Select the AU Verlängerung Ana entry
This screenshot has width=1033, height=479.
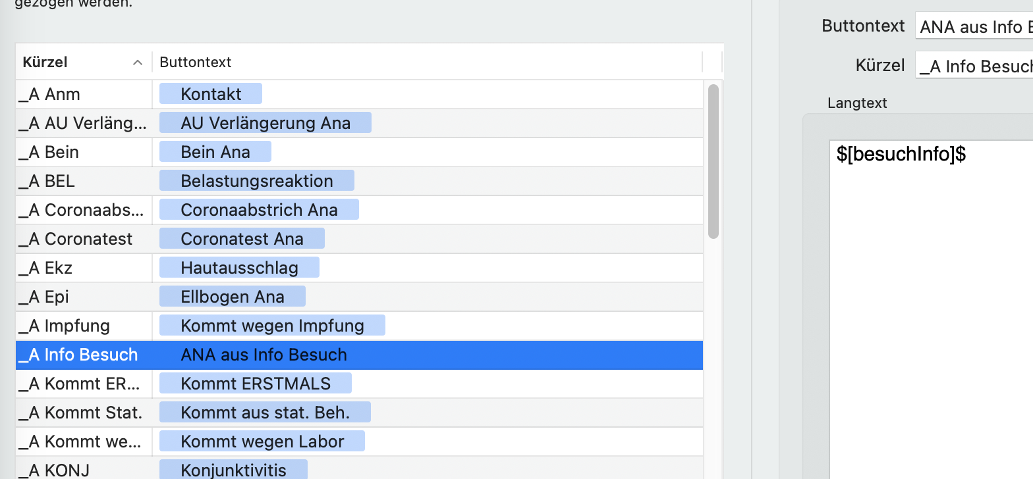pyautogui.click(x=265, y=123)
